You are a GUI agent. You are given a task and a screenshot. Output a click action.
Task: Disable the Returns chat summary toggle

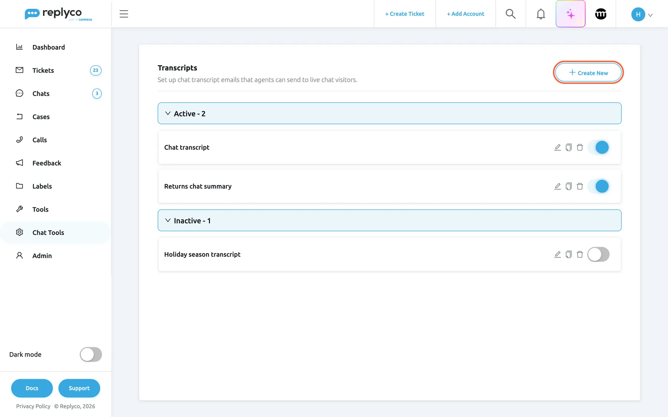(x=598, y=186)
